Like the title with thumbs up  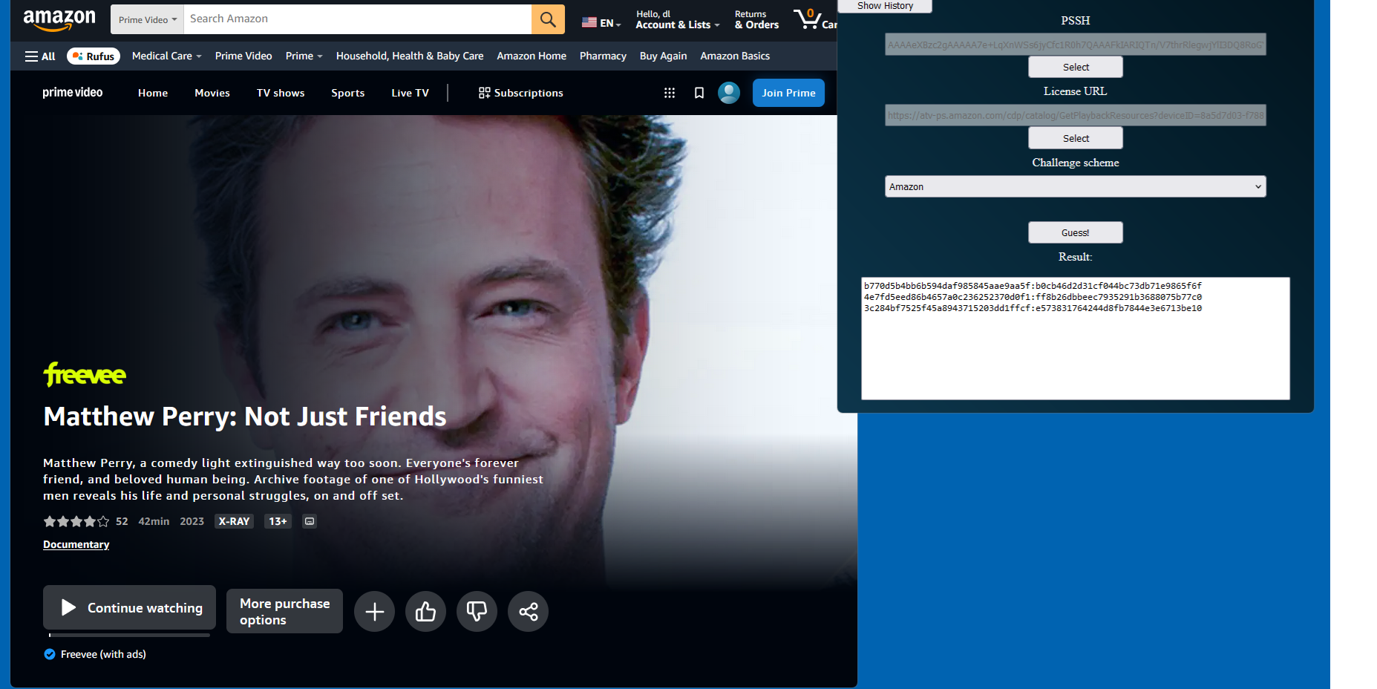coord(426,611)
